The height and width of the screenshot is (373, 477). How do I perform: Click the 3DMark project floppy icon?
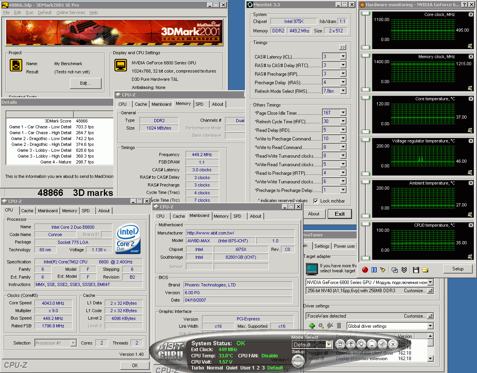[x=16, y=65]
